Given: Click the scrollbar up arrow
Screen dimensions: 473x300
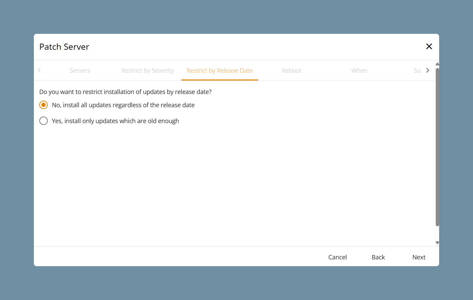Looking at the screenshot, I should pos(437,64).
